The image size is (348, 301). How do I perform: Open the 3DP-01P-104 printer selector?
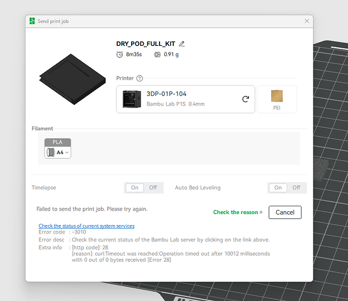click(x=185, y=99)
